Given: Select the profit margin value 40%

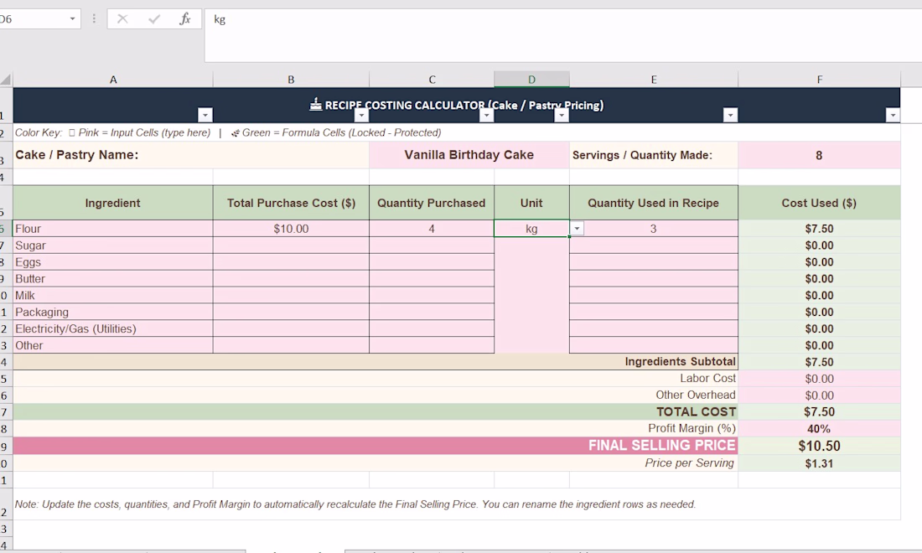Looking at the screenshot, I should [819, 428].
